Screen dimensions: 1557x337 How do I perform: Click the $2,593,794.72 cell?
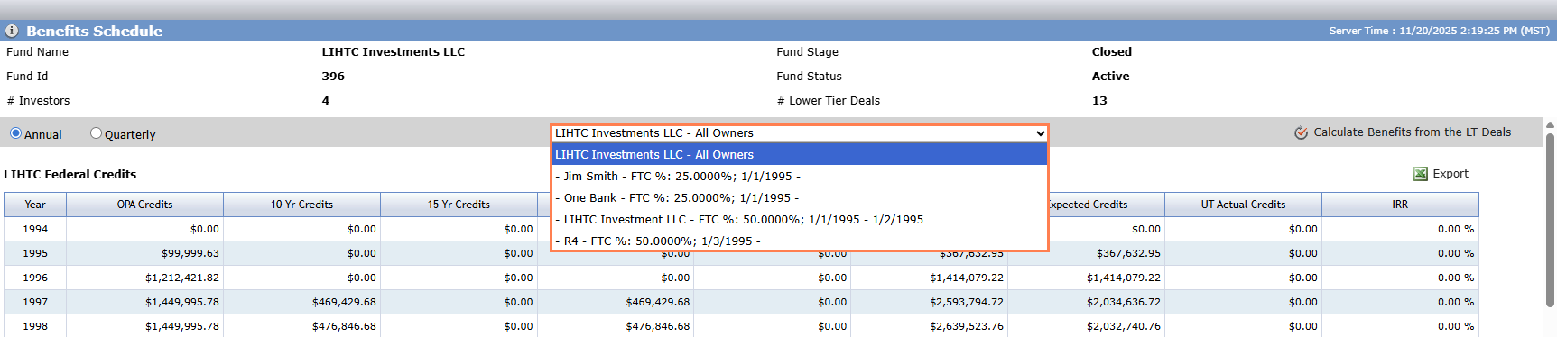tap(930, 302)
